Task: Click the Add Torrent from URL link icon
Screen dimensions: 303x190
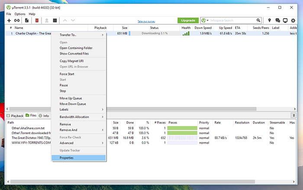Action: click(x=17, y=20)
